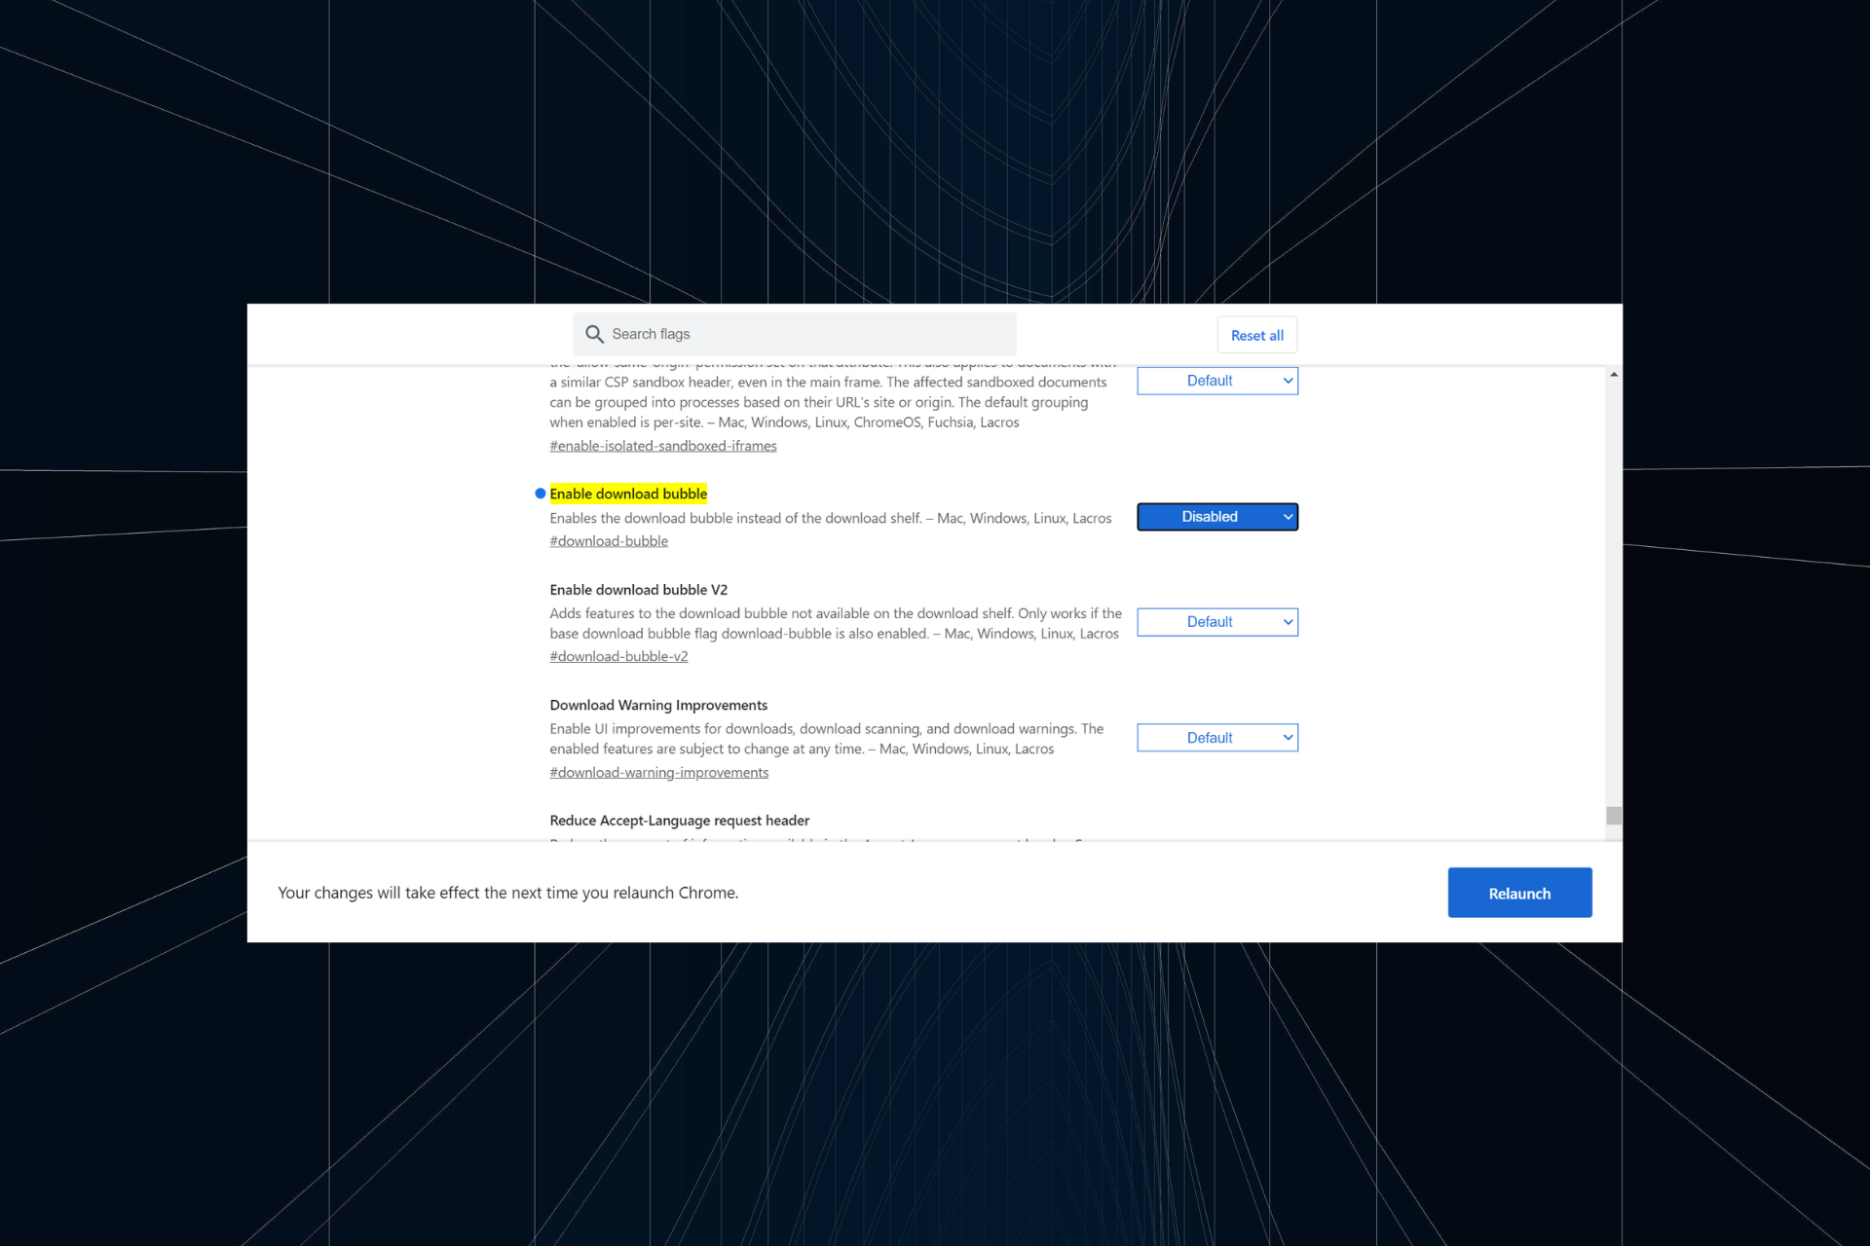This screenshot has width=1870, height=1246.
Task: Click inside the Search flags field
Action: [799, 334]
